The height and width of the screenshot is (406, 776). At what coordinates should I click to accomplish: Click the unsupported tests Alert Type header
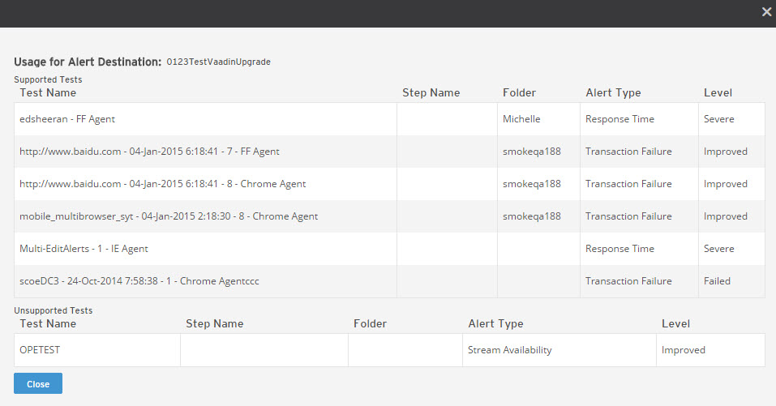tap(495, 323)
